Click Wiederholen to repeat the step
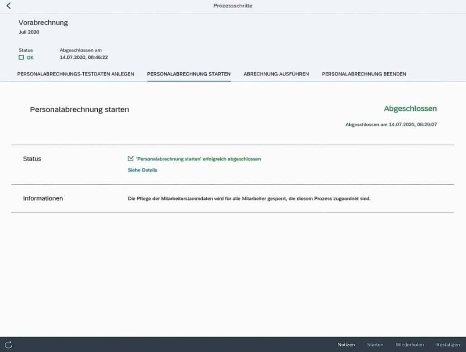The height and width of the screenshot is (352, 466). coord(409,344)
